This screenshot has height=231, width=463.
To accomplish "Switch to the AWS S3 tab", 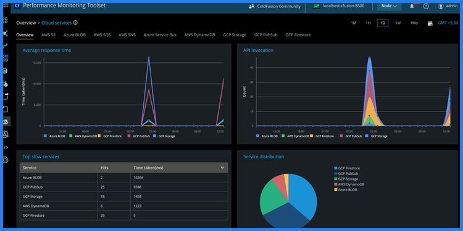I will tap(48, 34).
